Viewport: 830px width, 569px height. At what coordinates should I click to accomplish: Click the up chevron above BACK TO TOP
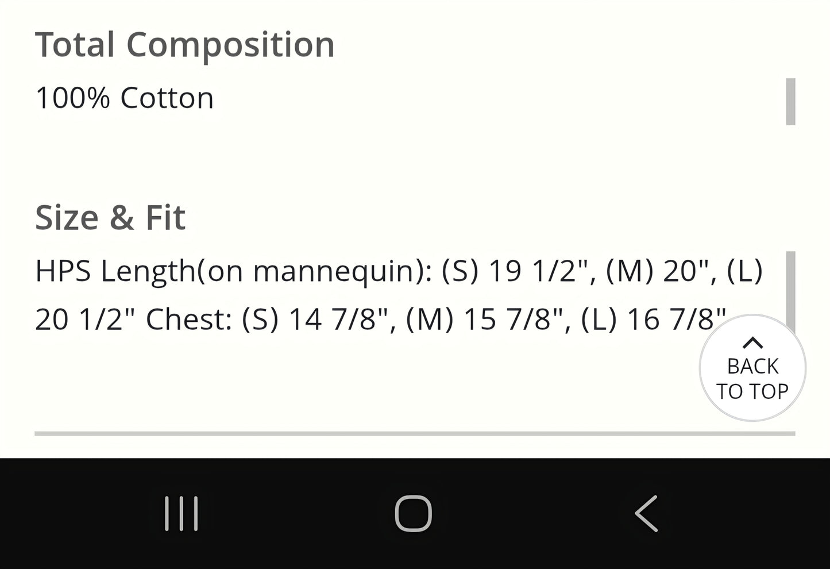click(x=752, y=343)
